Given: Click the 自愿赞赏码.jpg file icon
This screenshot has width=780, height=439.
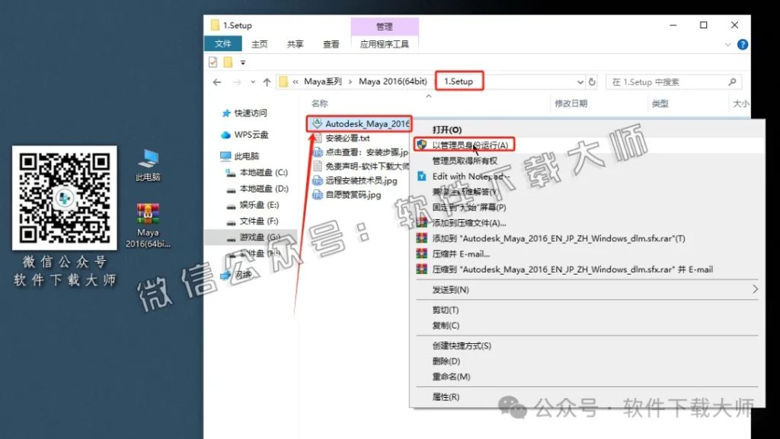Looking at the screenshot, I should click(318, 195).
